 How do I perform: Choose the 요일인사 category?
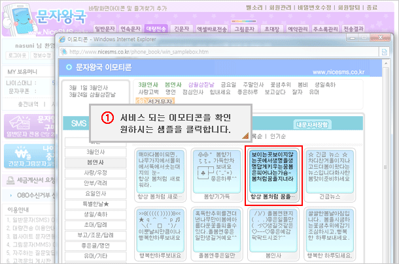coord(95,194)
